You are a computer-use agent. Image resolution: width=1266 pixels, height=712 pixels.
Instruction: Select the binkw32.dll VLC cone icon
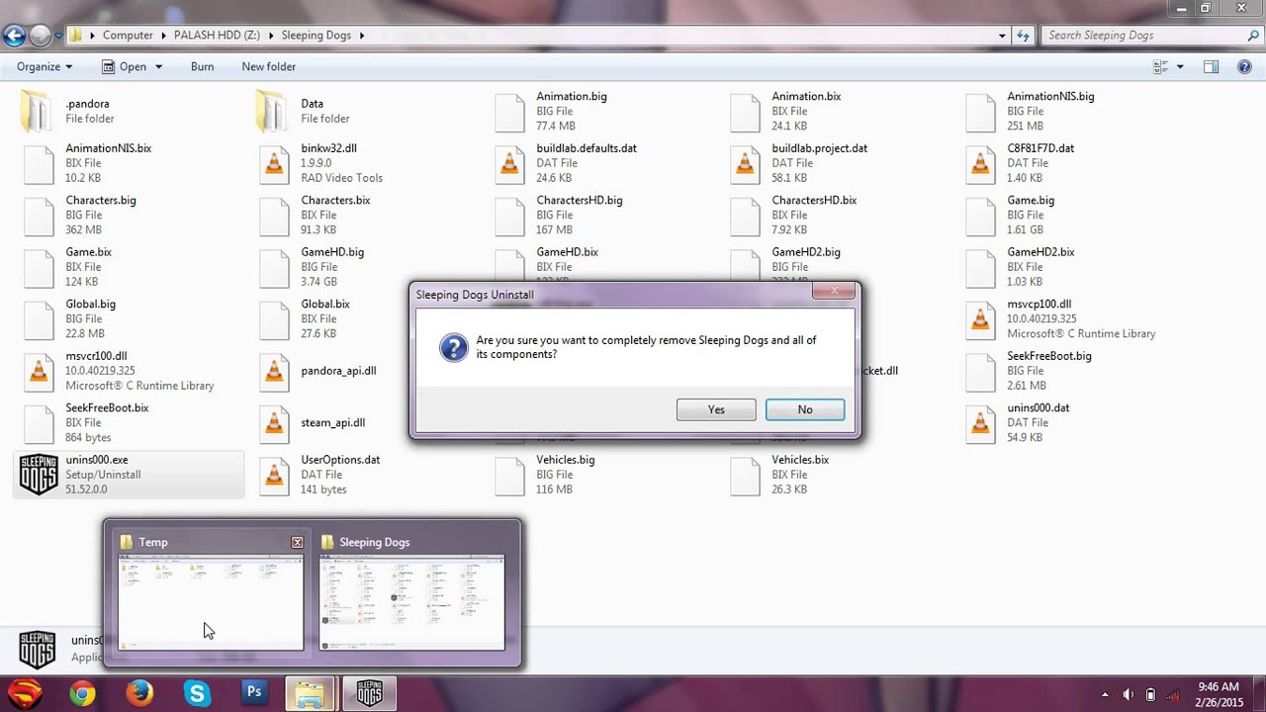(274, 164)
